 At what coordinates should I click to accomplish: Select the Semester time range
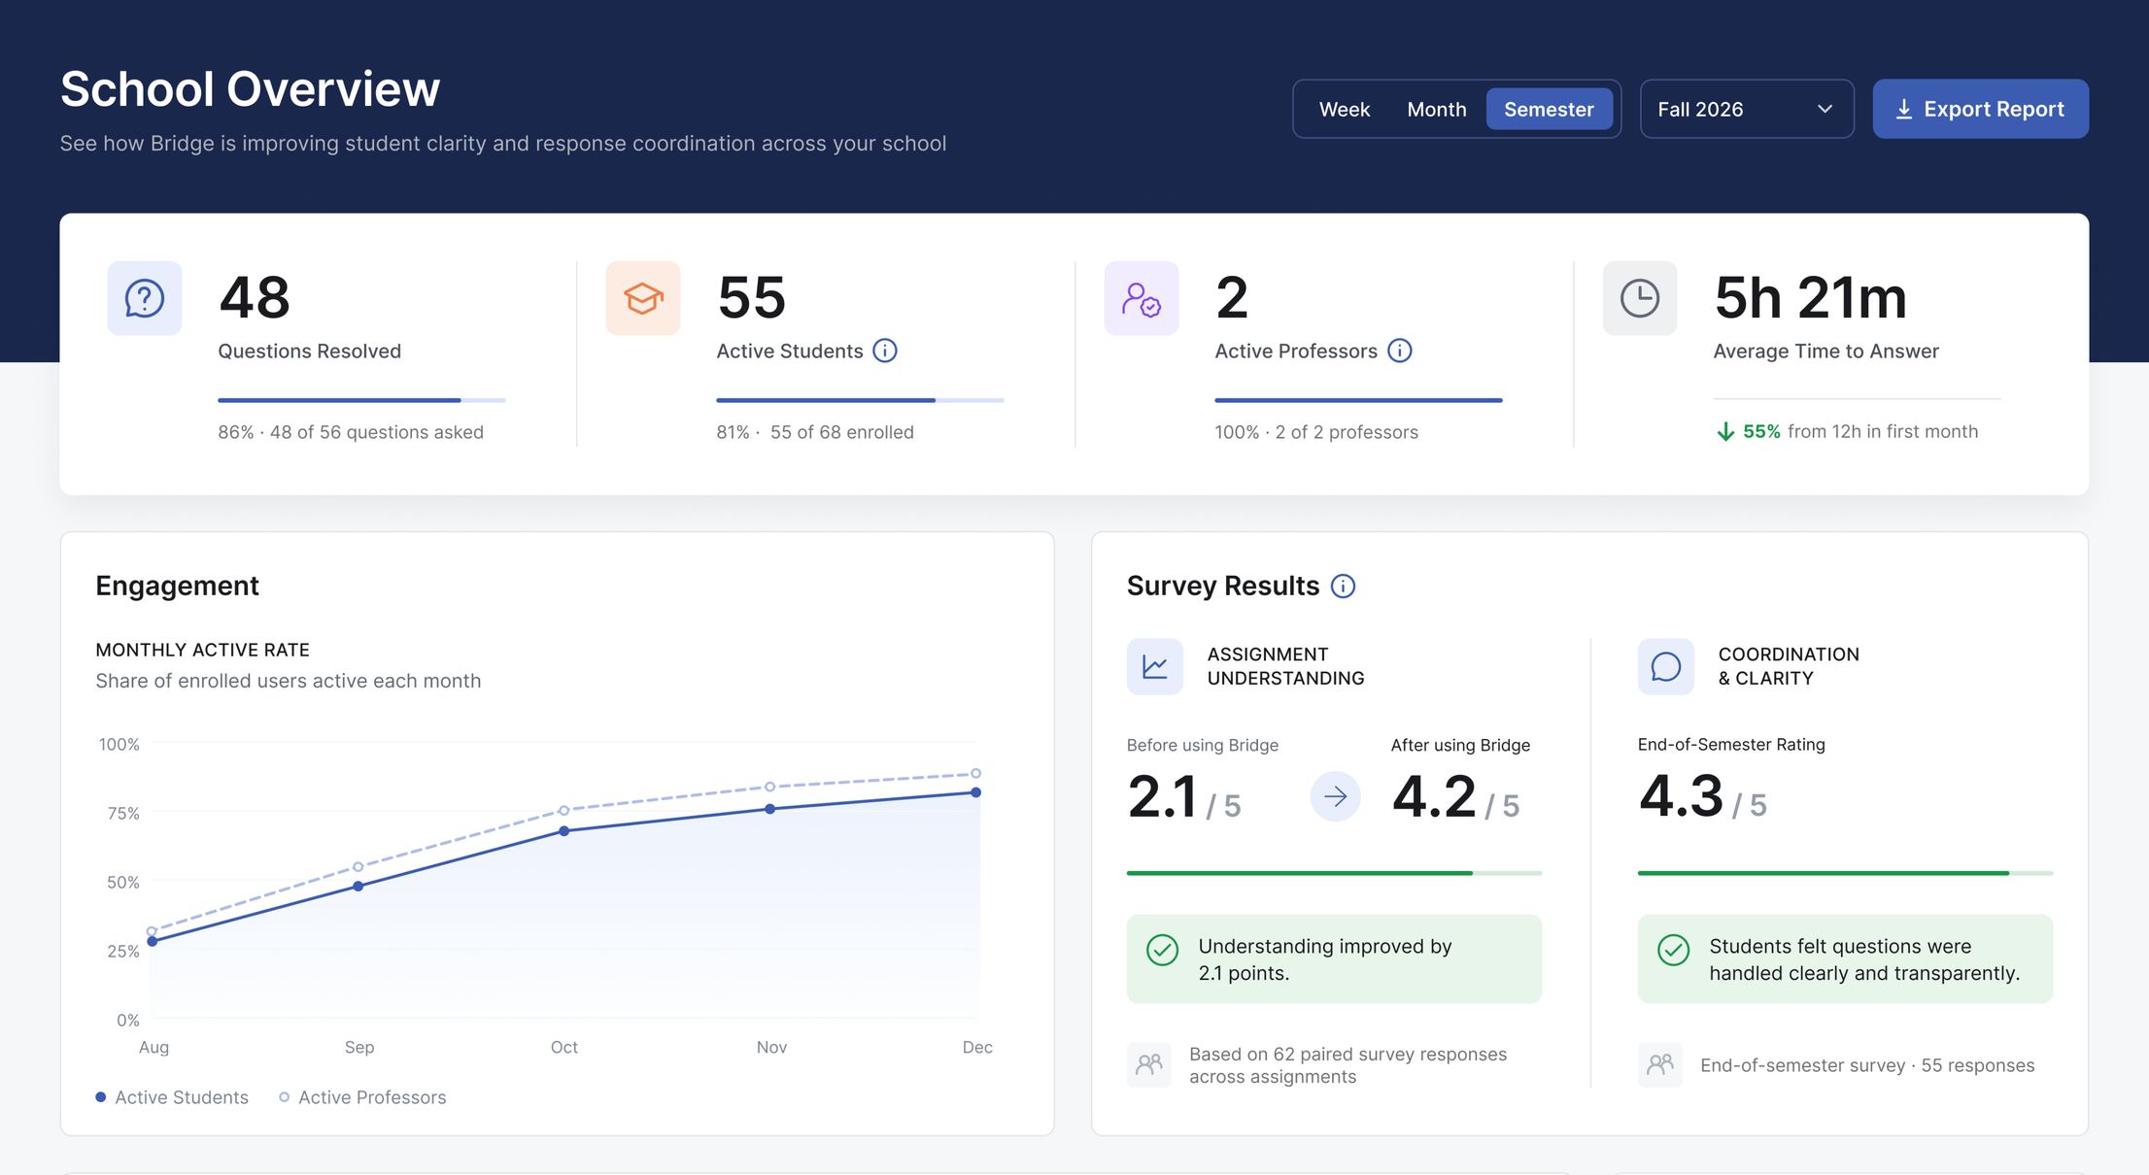[x=1550, y=109]
